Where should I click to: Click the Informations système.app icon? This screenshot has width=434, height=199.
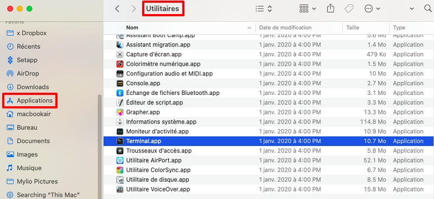point(120,122)
